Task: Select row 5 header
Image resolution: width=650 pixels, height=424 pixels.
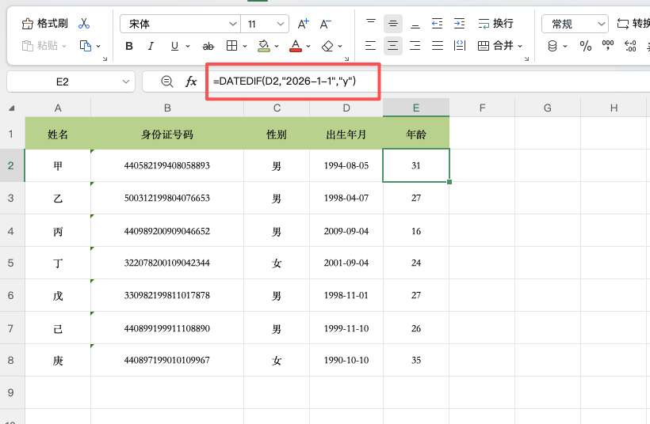Action: click(12, 263)
